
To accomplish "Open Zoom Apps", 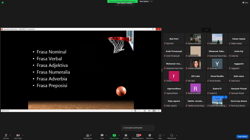I will point(160,136).
